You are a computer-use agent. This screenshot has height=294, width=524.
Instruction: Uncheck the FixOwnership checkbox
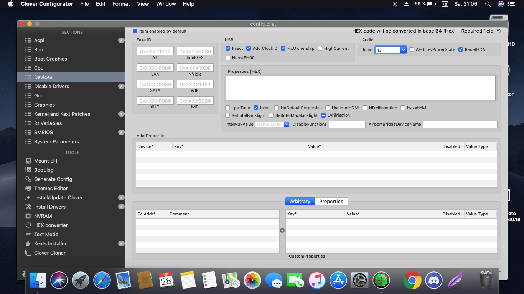283,48
